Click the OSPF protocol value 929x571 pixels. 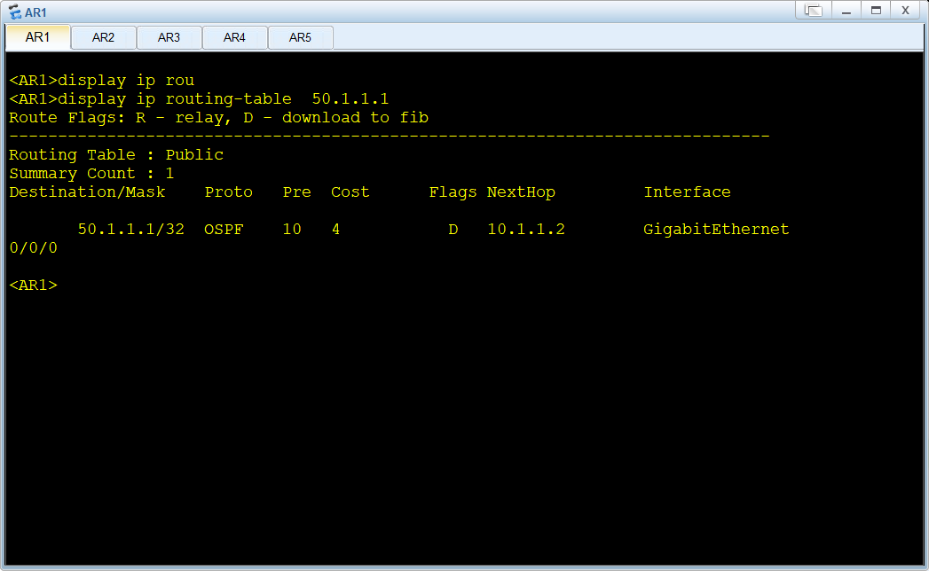(224, 230)
